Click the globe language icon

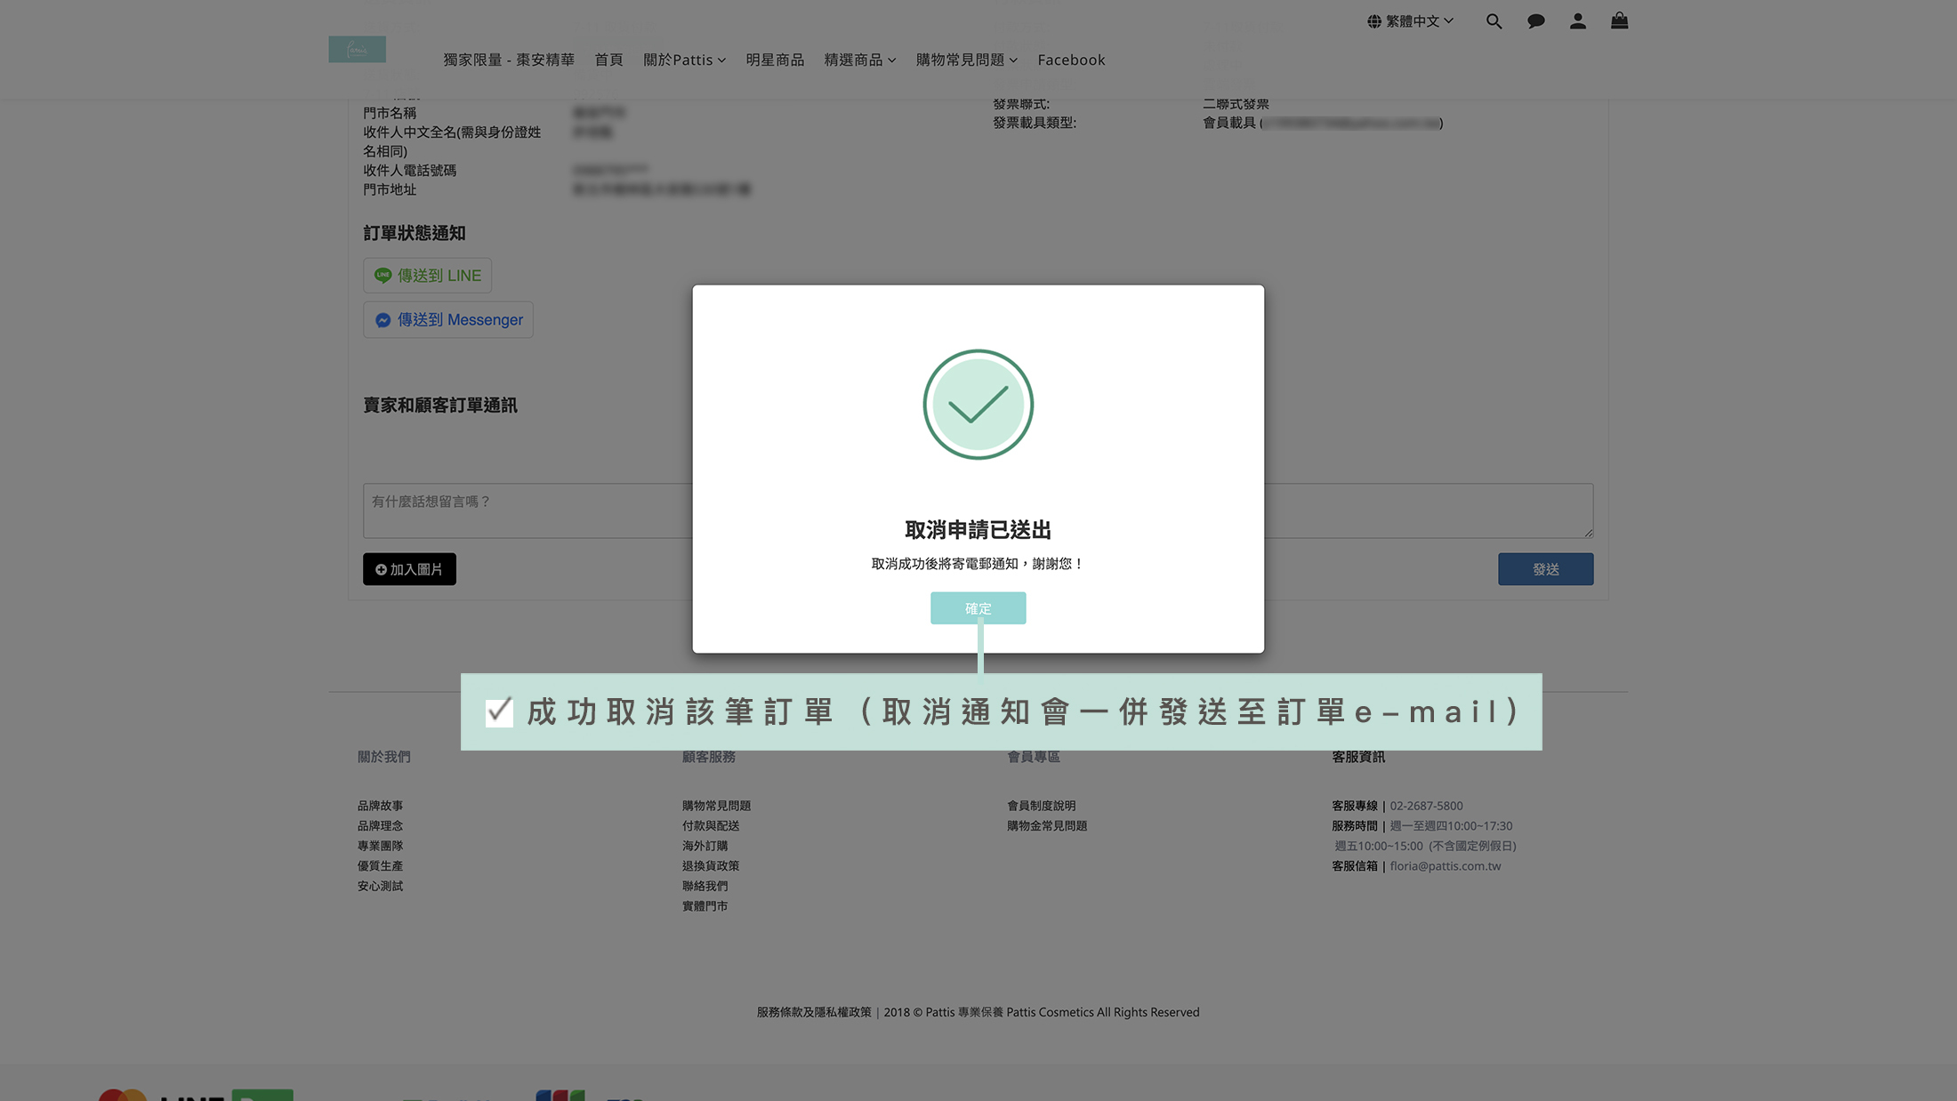tap(1374, 21)
